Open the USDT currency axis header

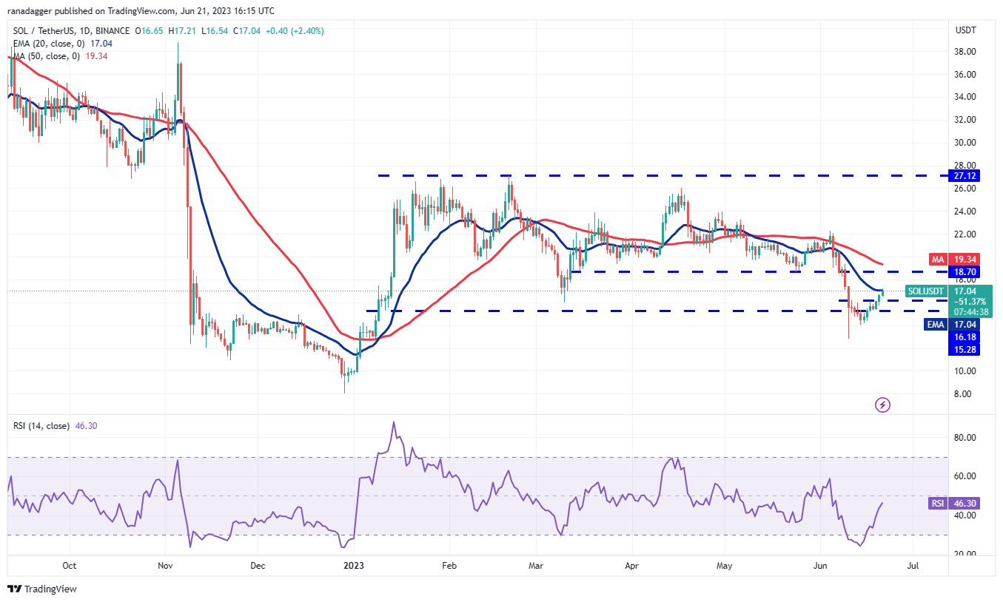pyautogui.click(x=966, y=30)
